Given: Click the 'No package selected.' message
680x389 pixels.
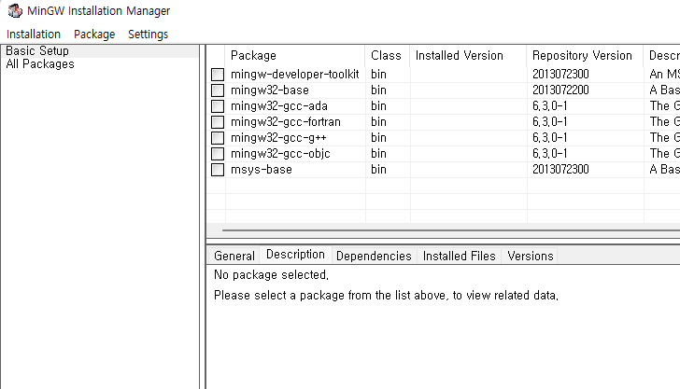Looking at the screenshot, I should (271, 275).
